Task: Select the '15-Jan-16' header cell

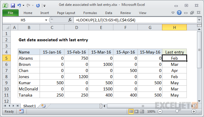Action: click(52, 52)
